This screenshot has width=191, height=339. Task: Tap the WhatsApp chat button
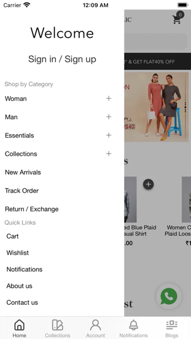[169, 296]
